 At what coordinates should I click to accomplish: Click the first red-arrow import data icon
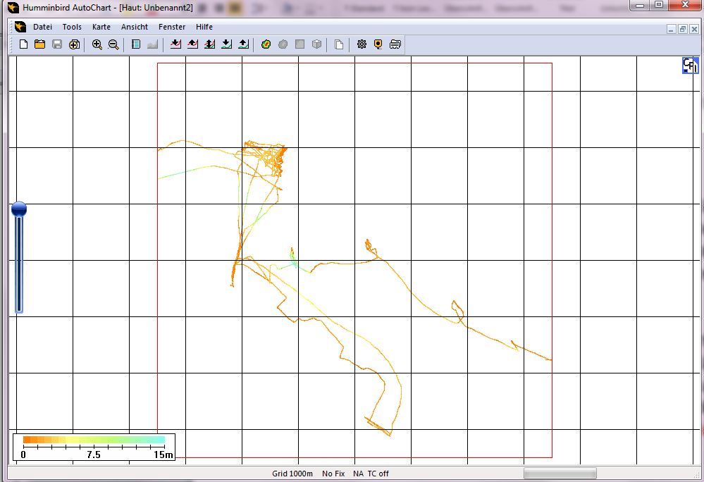175,44
